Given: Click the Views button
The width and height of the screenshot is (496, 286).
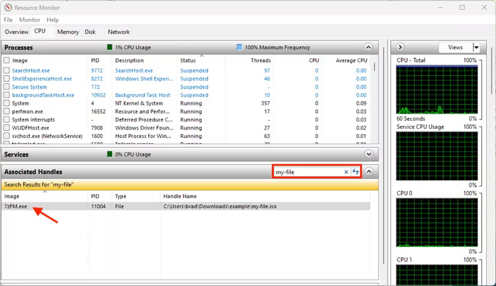Looking at the screenshot, I should (x=456, y=48).
